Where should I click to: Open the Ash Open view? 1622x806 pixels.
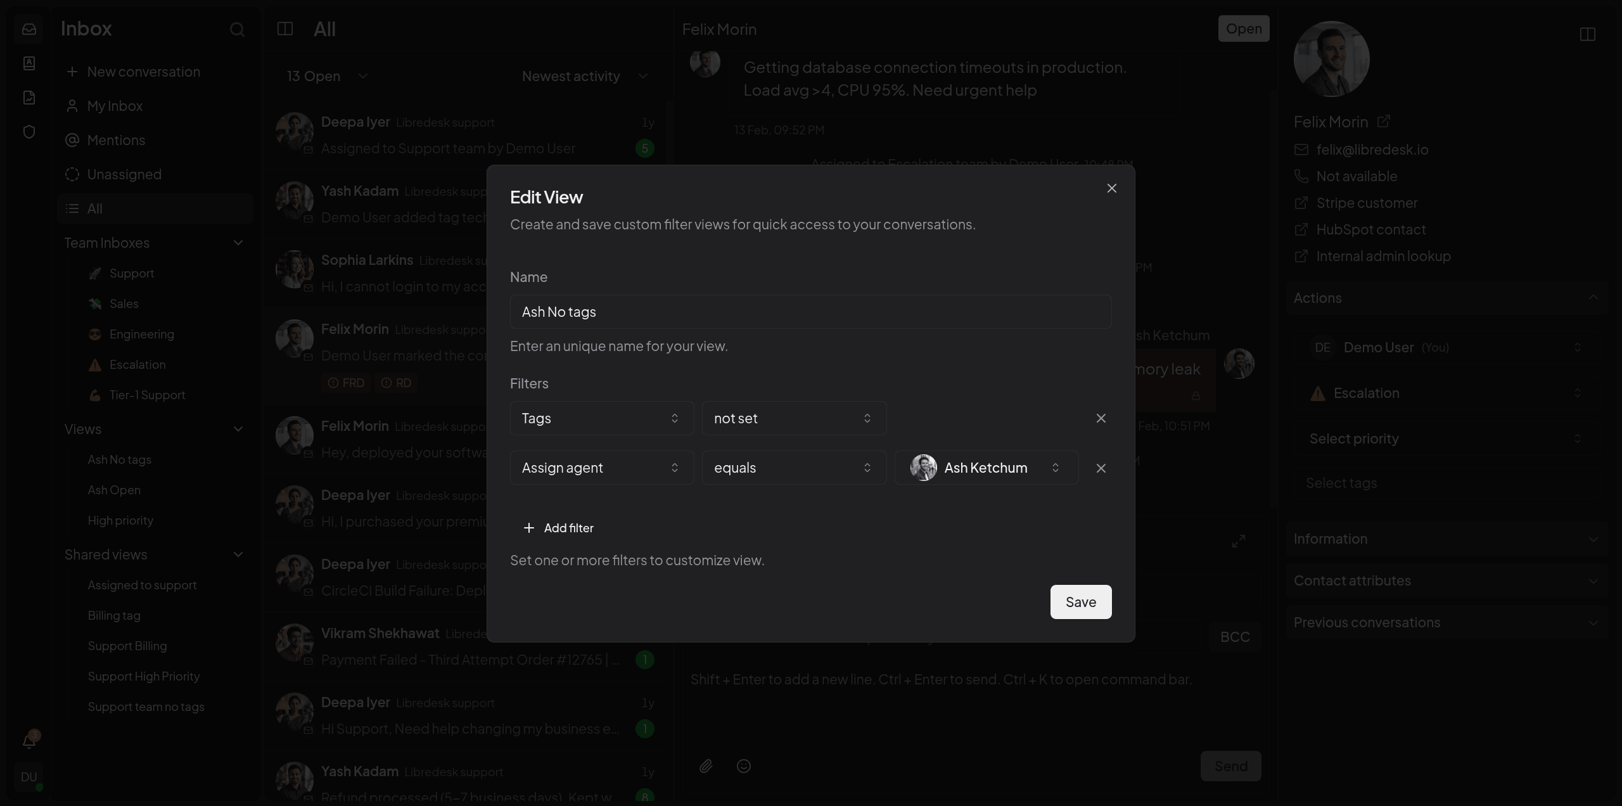[x=114, y=490]
